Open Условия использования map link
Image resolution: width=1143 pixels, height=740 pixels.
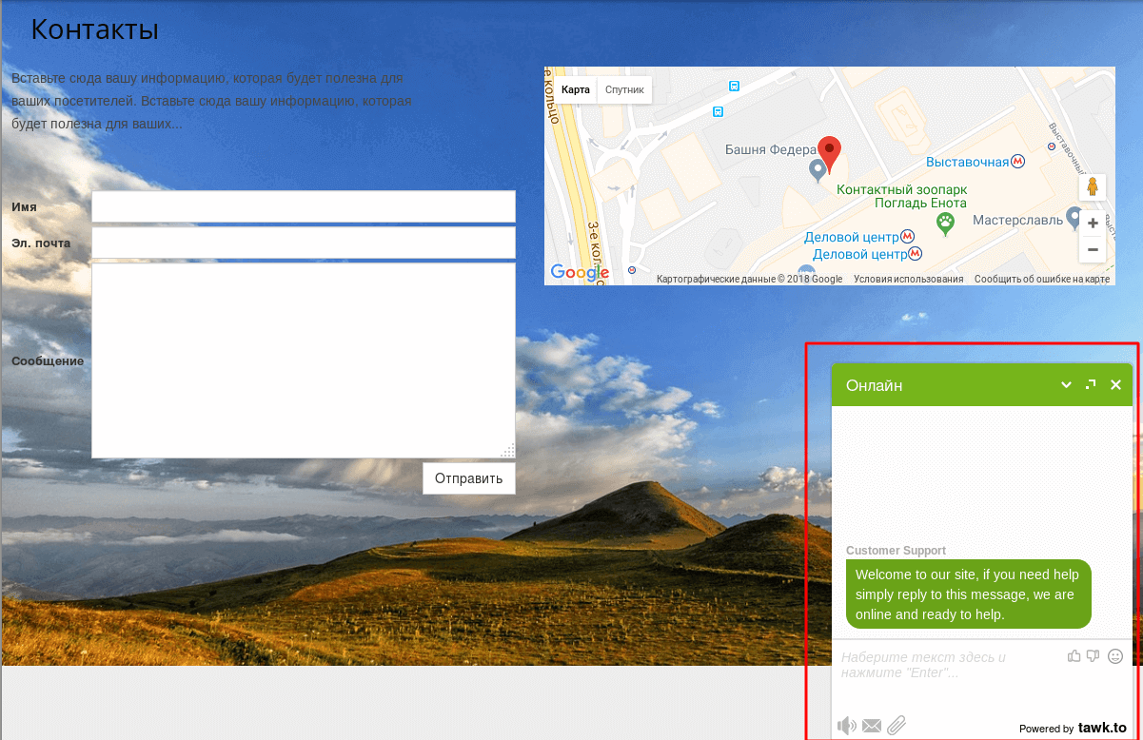(x=909, y=279)
